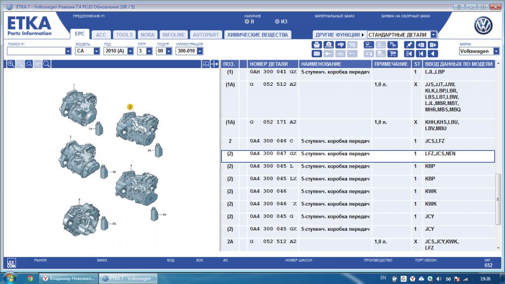Select the 'ИЗ' availability radio button
505x284 pixels.
coord(277,22)
